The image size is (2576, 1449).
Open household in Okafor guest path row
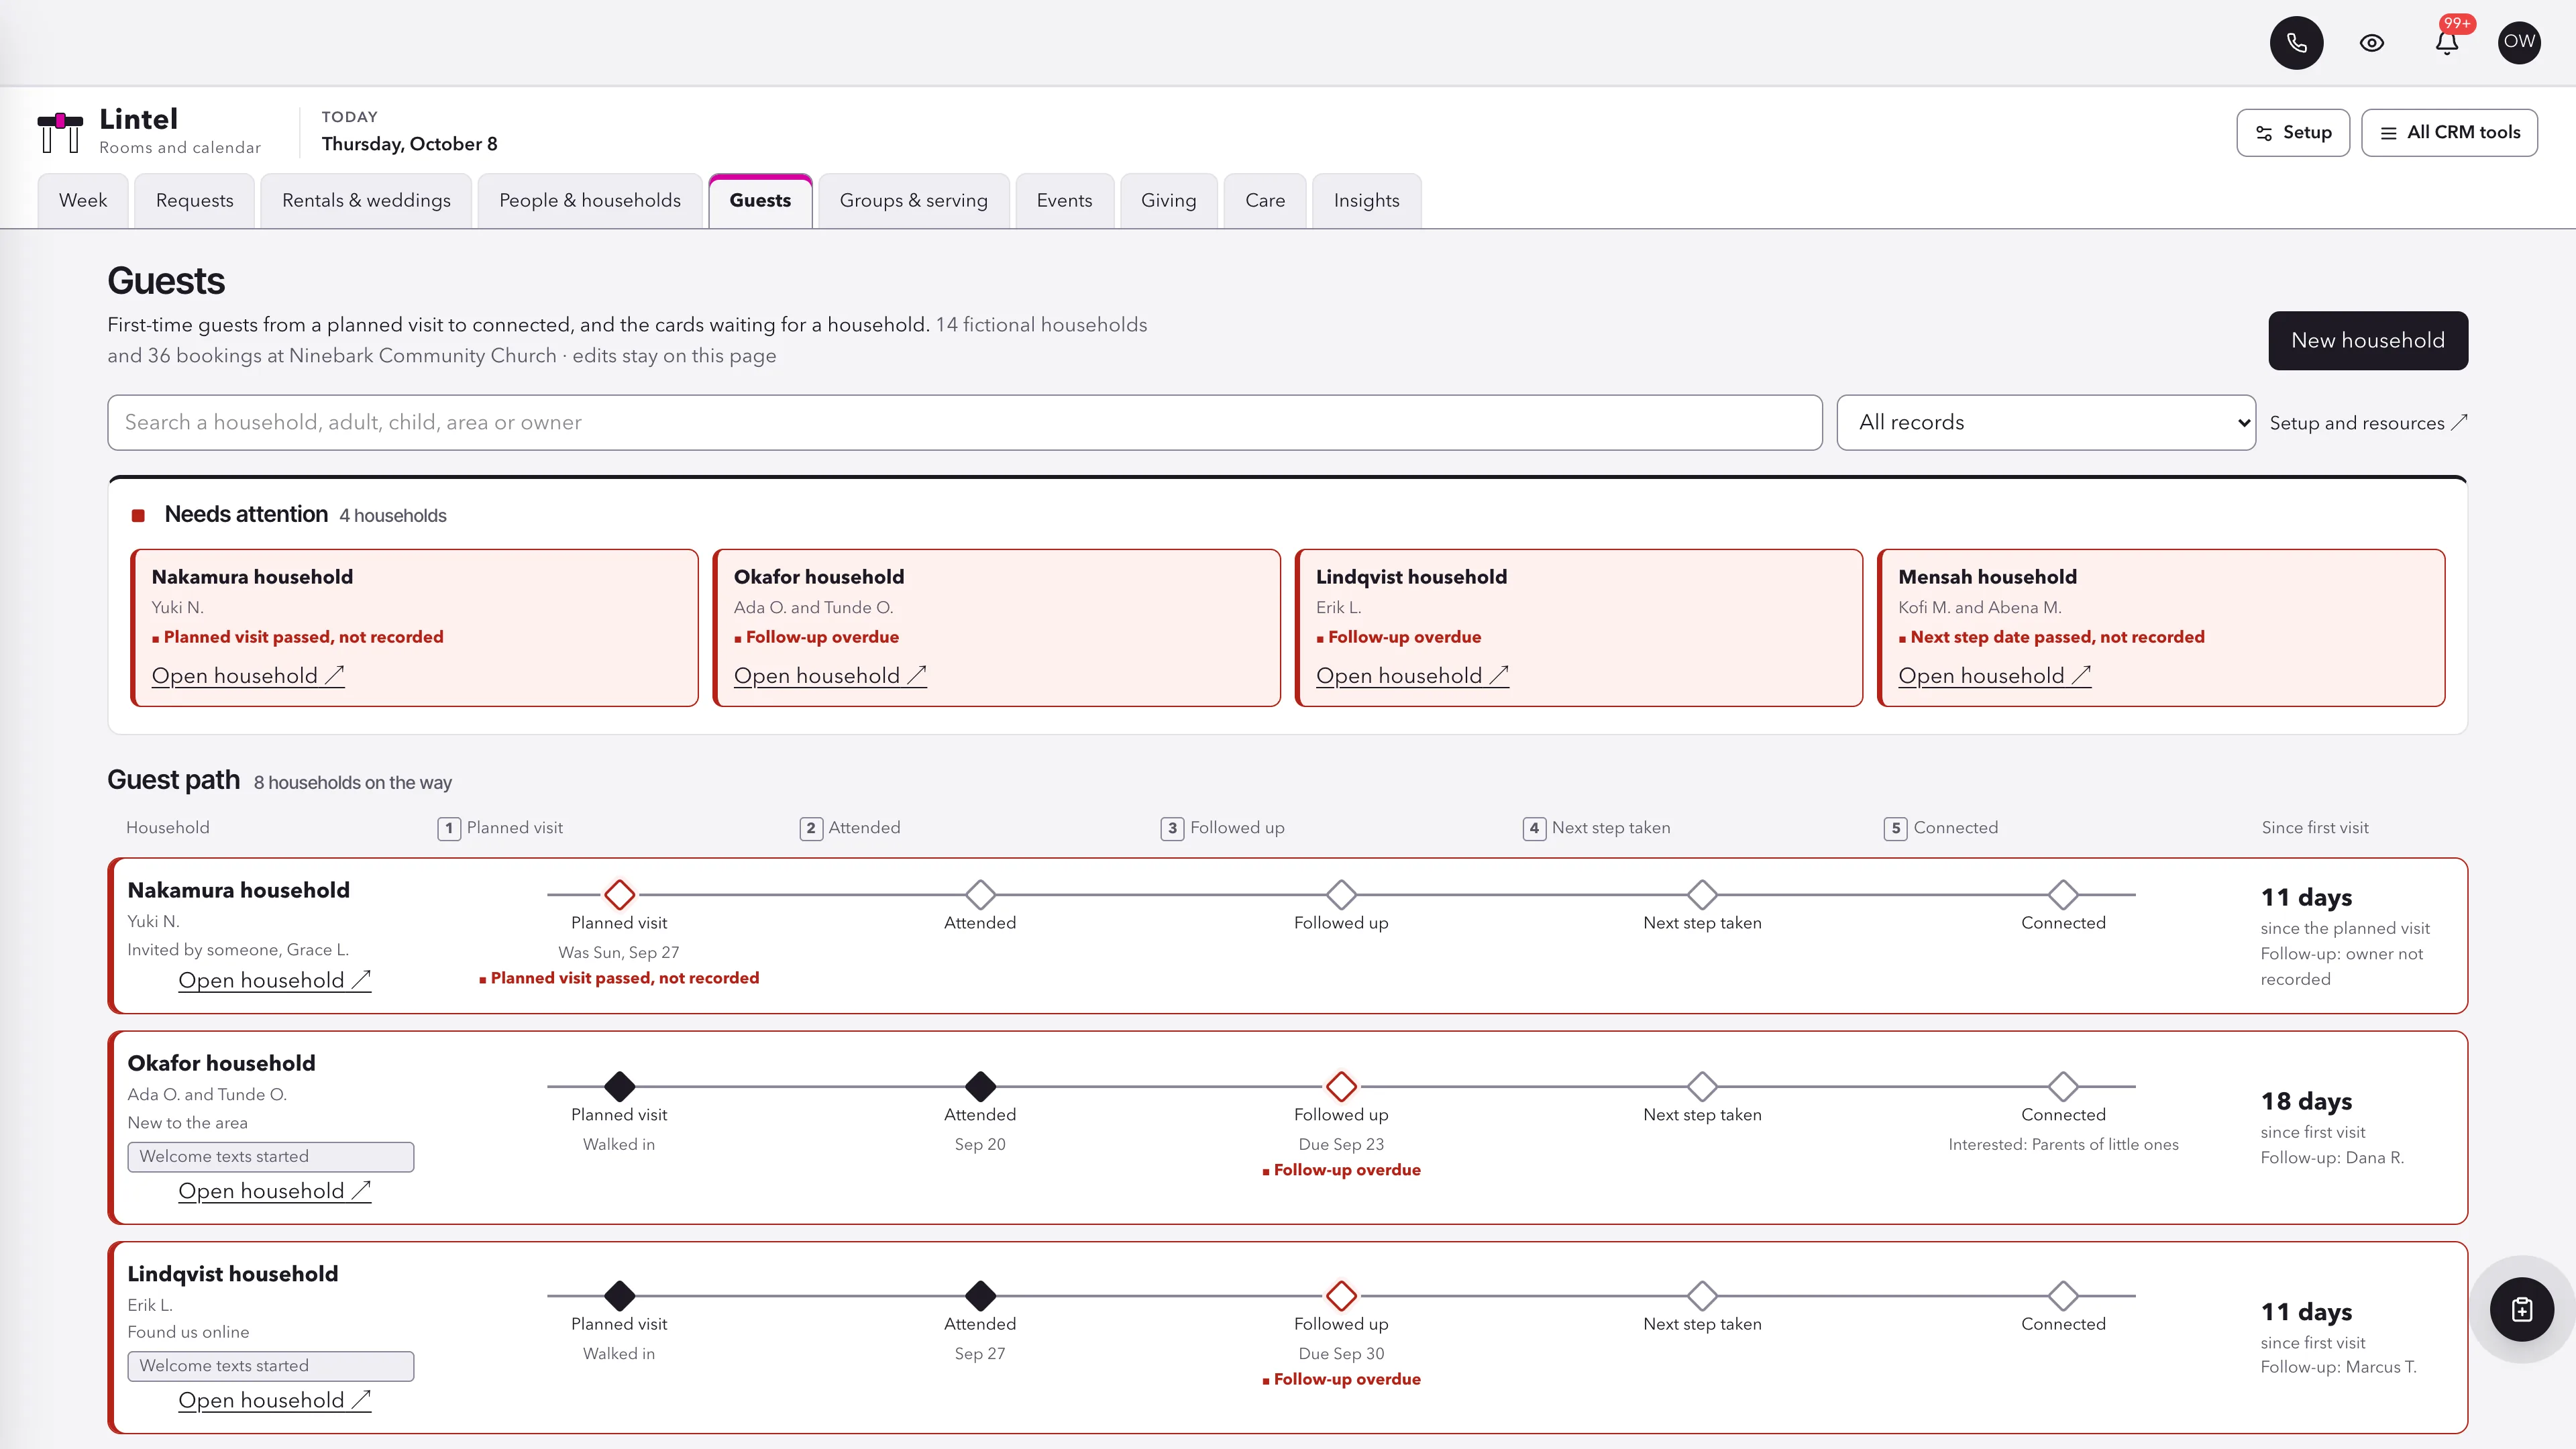pos(274,1190)
